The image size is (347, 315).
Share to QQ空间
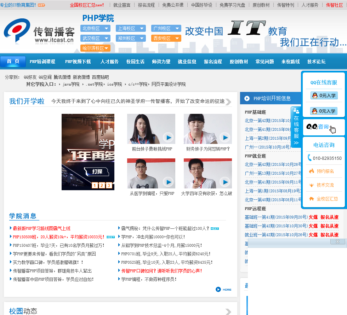[45, 77]
